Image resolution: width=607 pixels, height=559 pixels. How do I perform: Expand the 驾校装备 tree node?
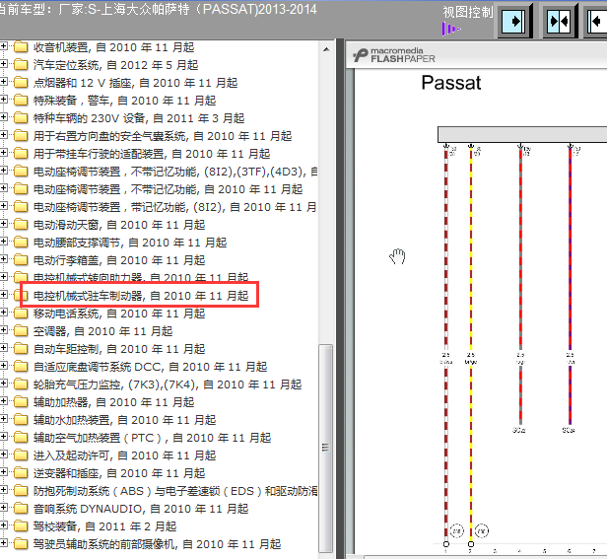pos(3,526)
